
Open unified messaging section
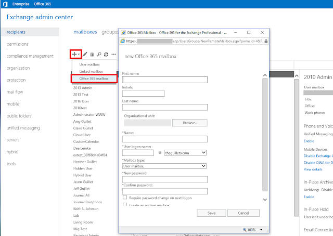(23, 128)
